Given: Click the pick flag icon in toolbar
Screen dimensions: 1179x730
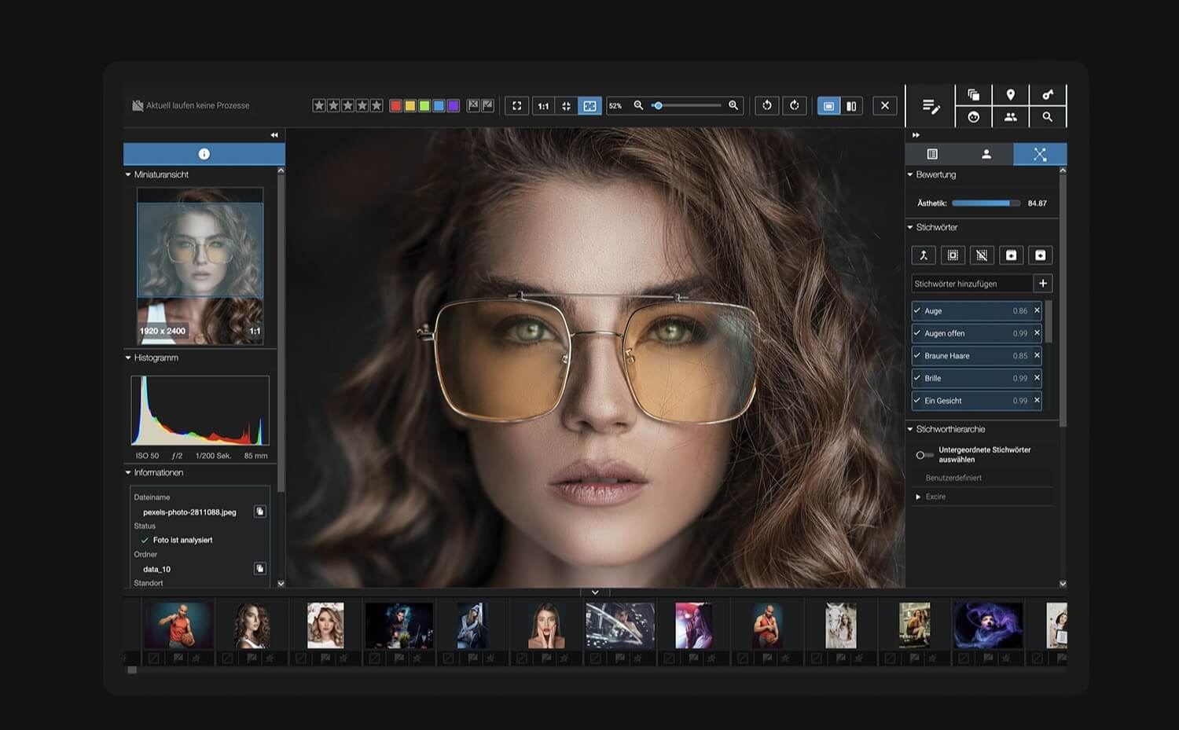Looking at the screenshot, I should [x=487, y=105].
